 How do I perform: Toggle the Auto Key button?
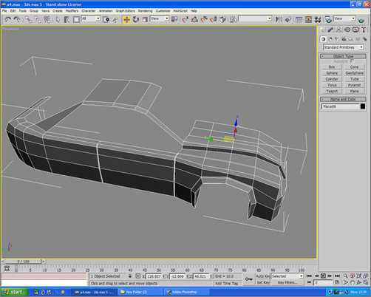[262, 276]
